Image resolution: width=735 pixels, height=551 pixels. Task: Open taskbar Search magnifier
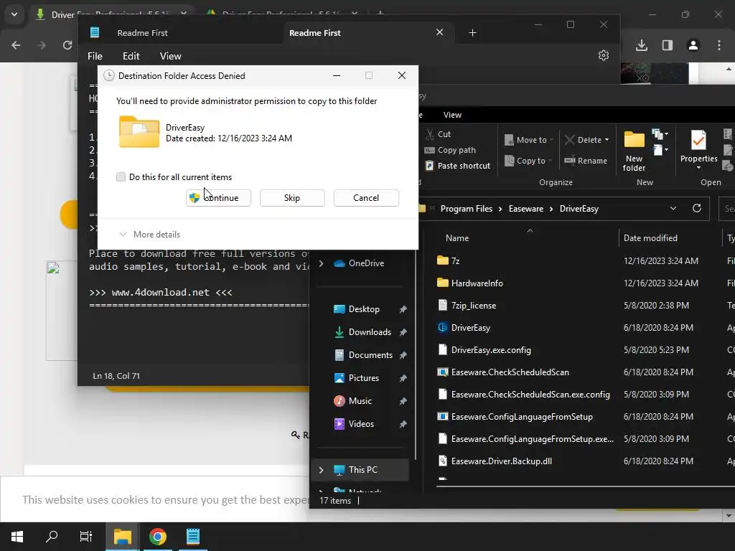pyautogui.click(x=52, y=537)
